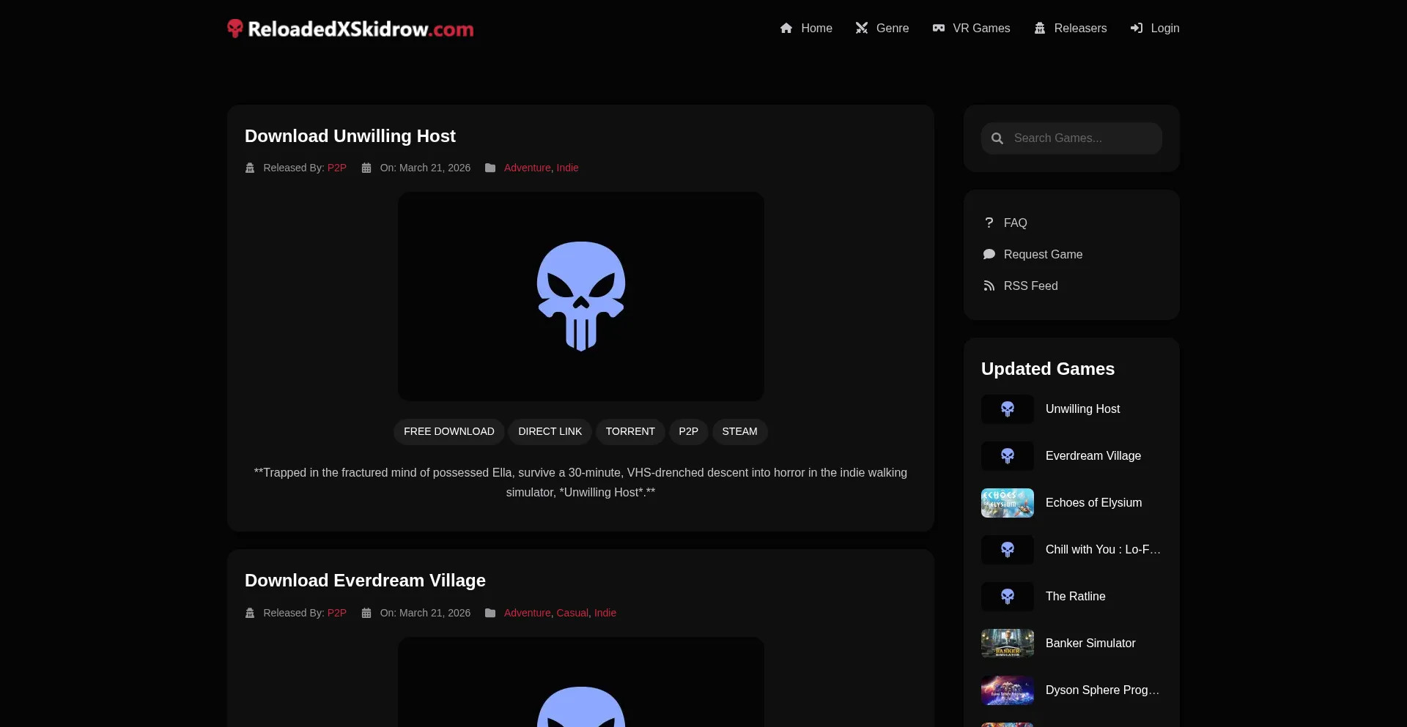This screenshot has height=727, width=1407.
Task: Click the Login arrow icon
Action: (x=1137, y=28)
